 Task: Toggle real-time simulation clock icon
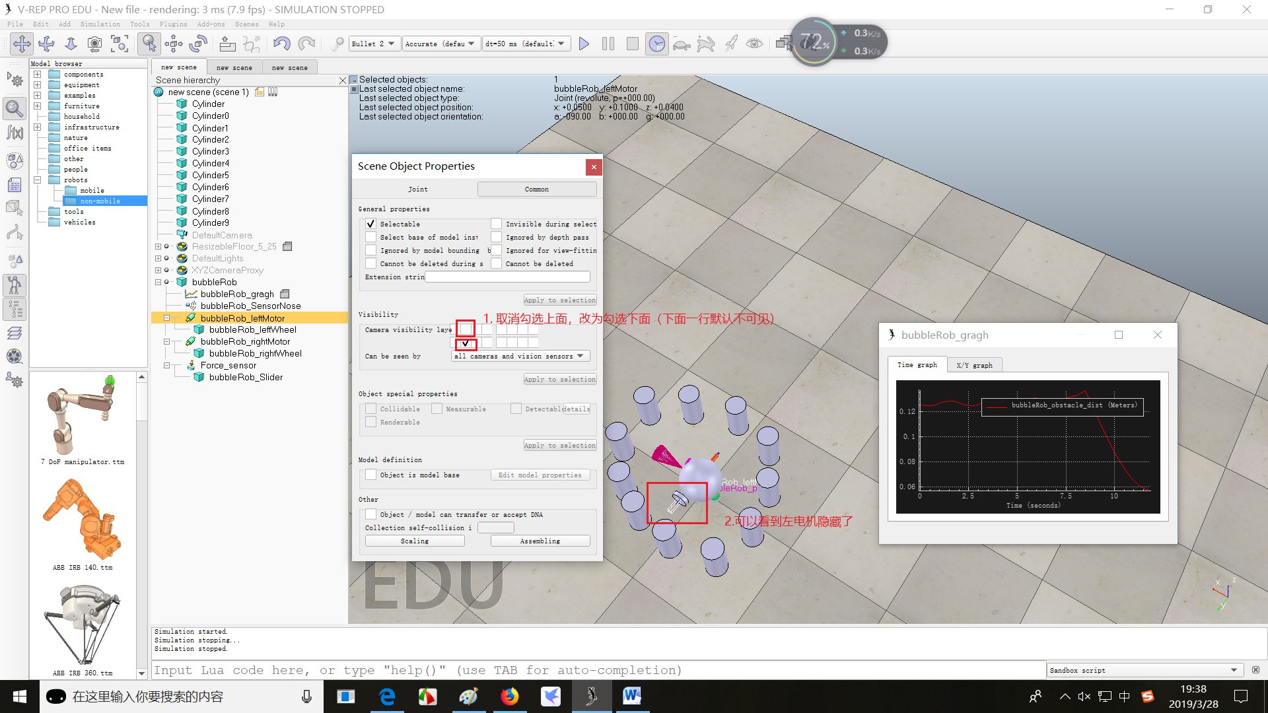[x=656, y=44]
